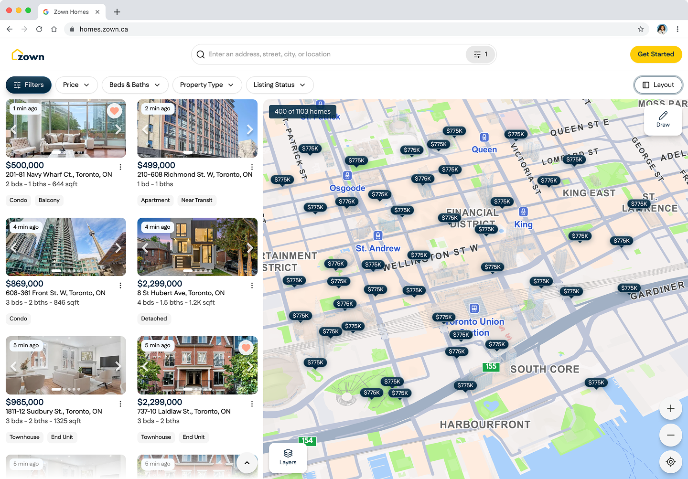Image resolution: width=688 pixels, height=479 pixels.
Task: Open options menu for $869,000 listing
Action: 120,285
